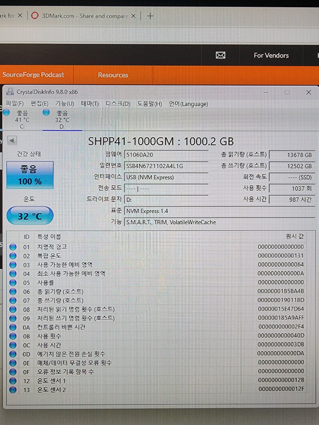The image size is (319, 425).
Task: Click the status icon for ID 0F row
Action: [13, 371]
